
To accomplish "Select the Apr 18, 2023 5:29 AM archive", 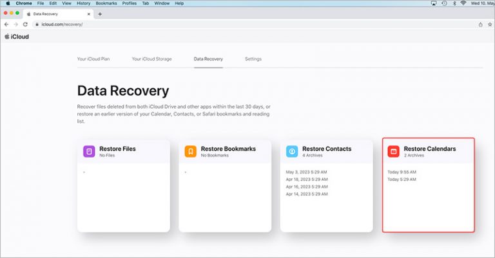I will [x=307, y=180].
